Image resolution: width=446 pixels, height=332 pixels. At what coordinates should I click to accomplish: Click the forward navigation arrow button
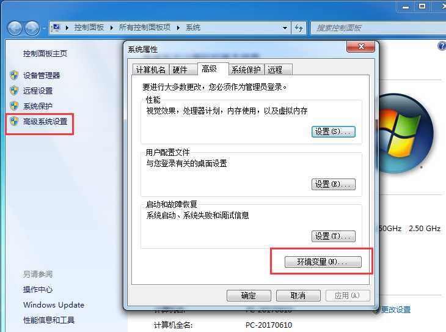(x=32, y=28)
